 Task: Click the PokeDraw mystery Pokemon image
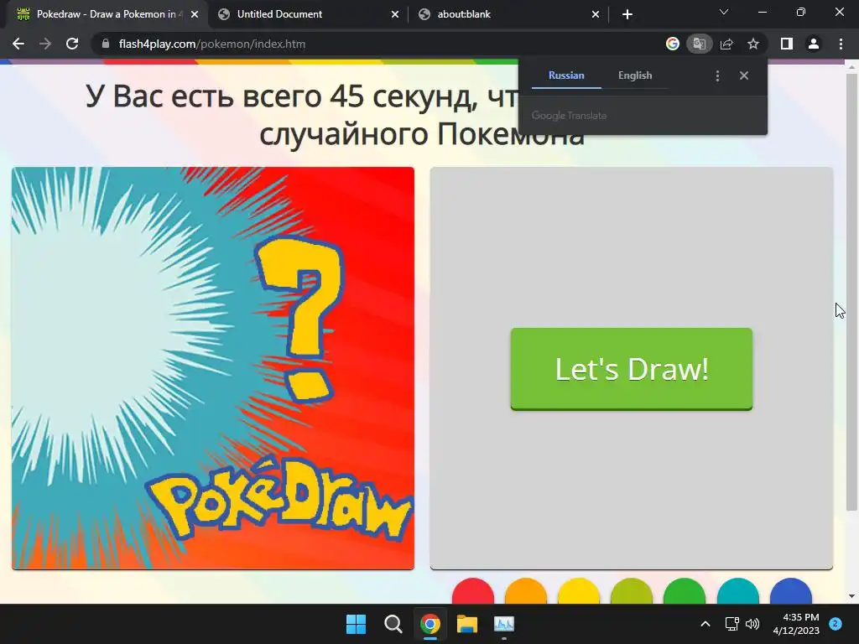(x=213, y=368)
